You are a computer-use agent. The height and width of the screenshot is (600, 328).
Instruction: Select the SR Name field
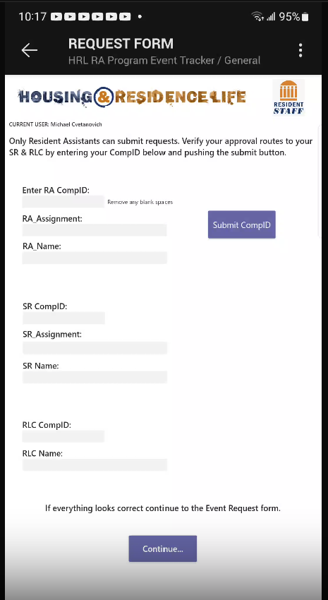(x=95, y=377)
